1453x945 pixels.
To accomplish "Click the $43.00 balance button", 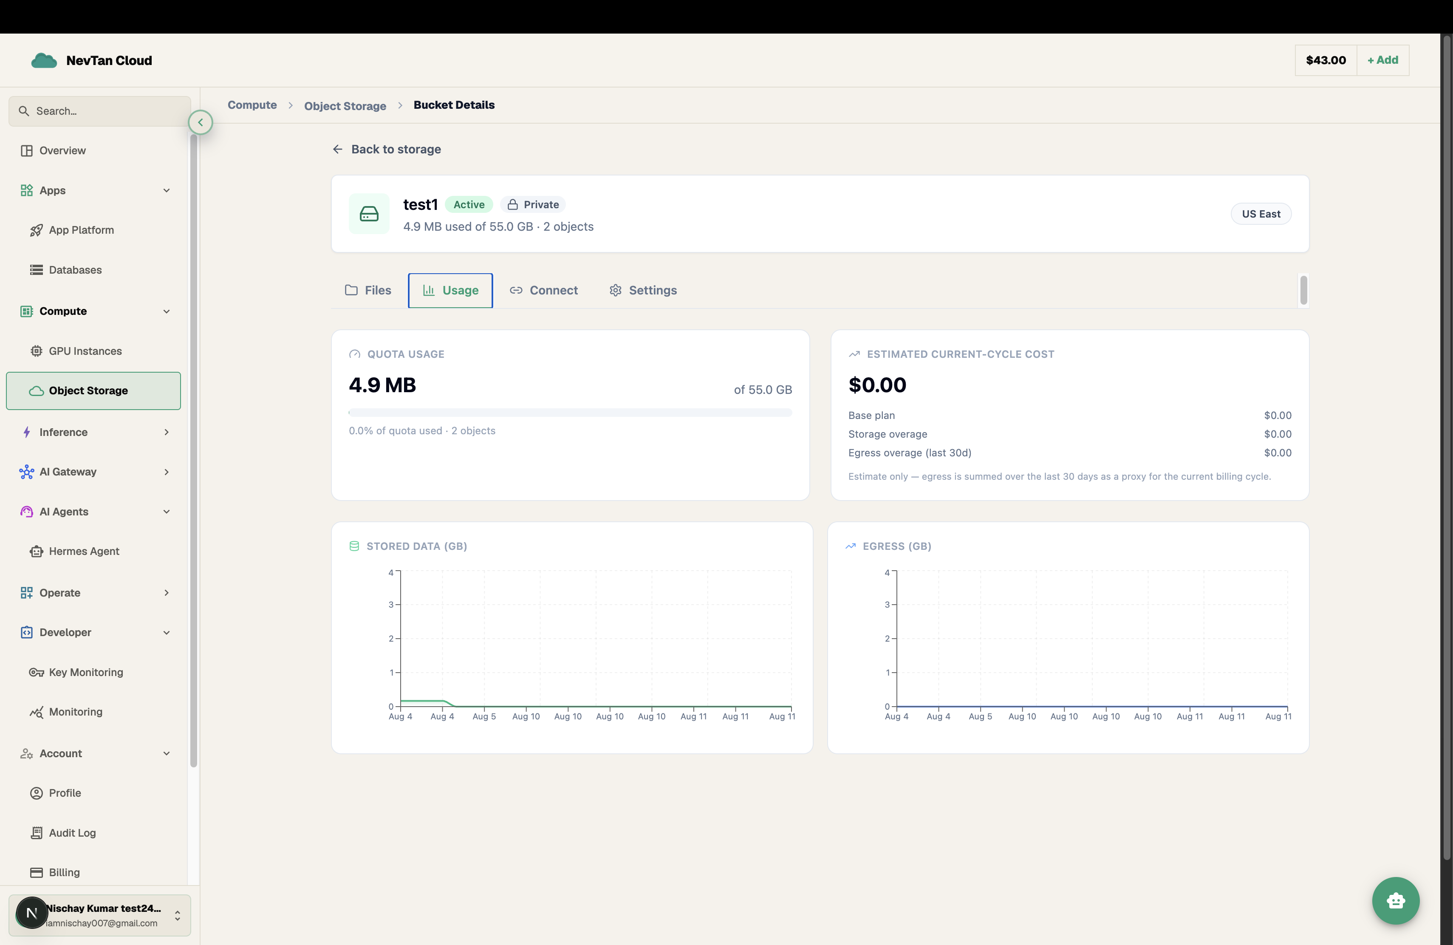I will [x=1326, y=60].
